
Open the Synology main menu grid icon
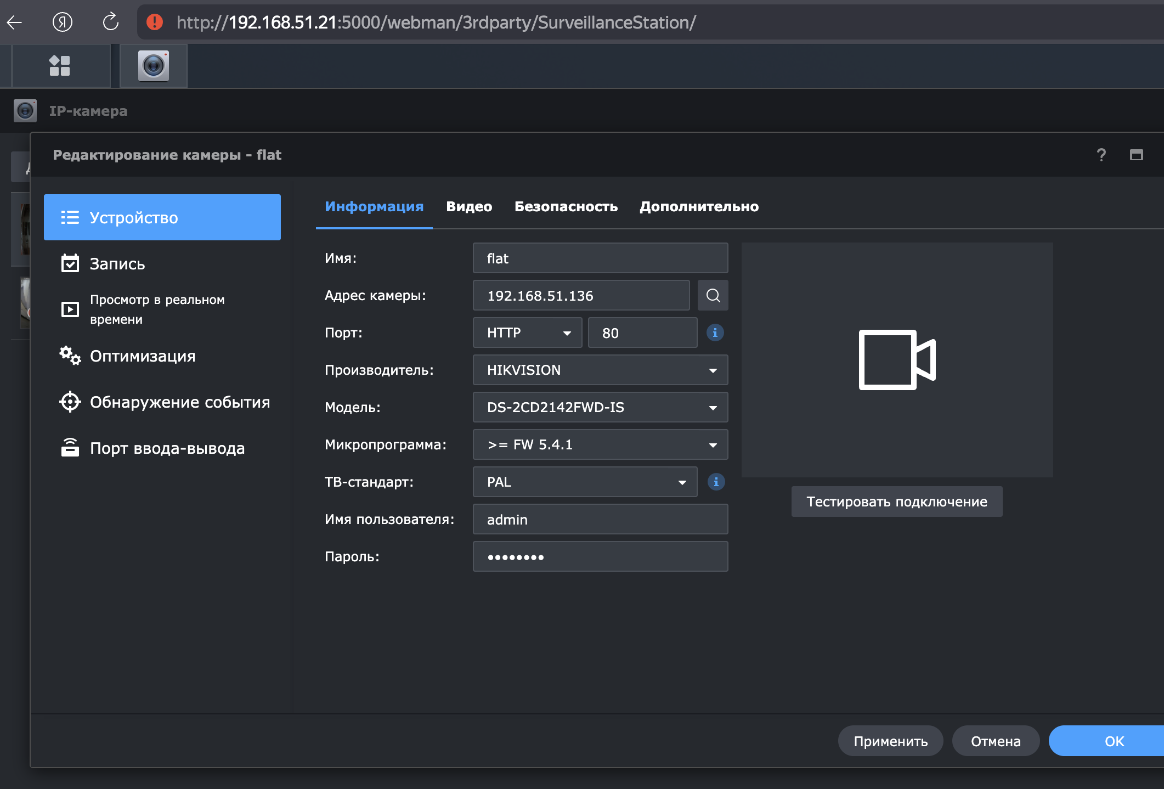click(x=60, y=66)
